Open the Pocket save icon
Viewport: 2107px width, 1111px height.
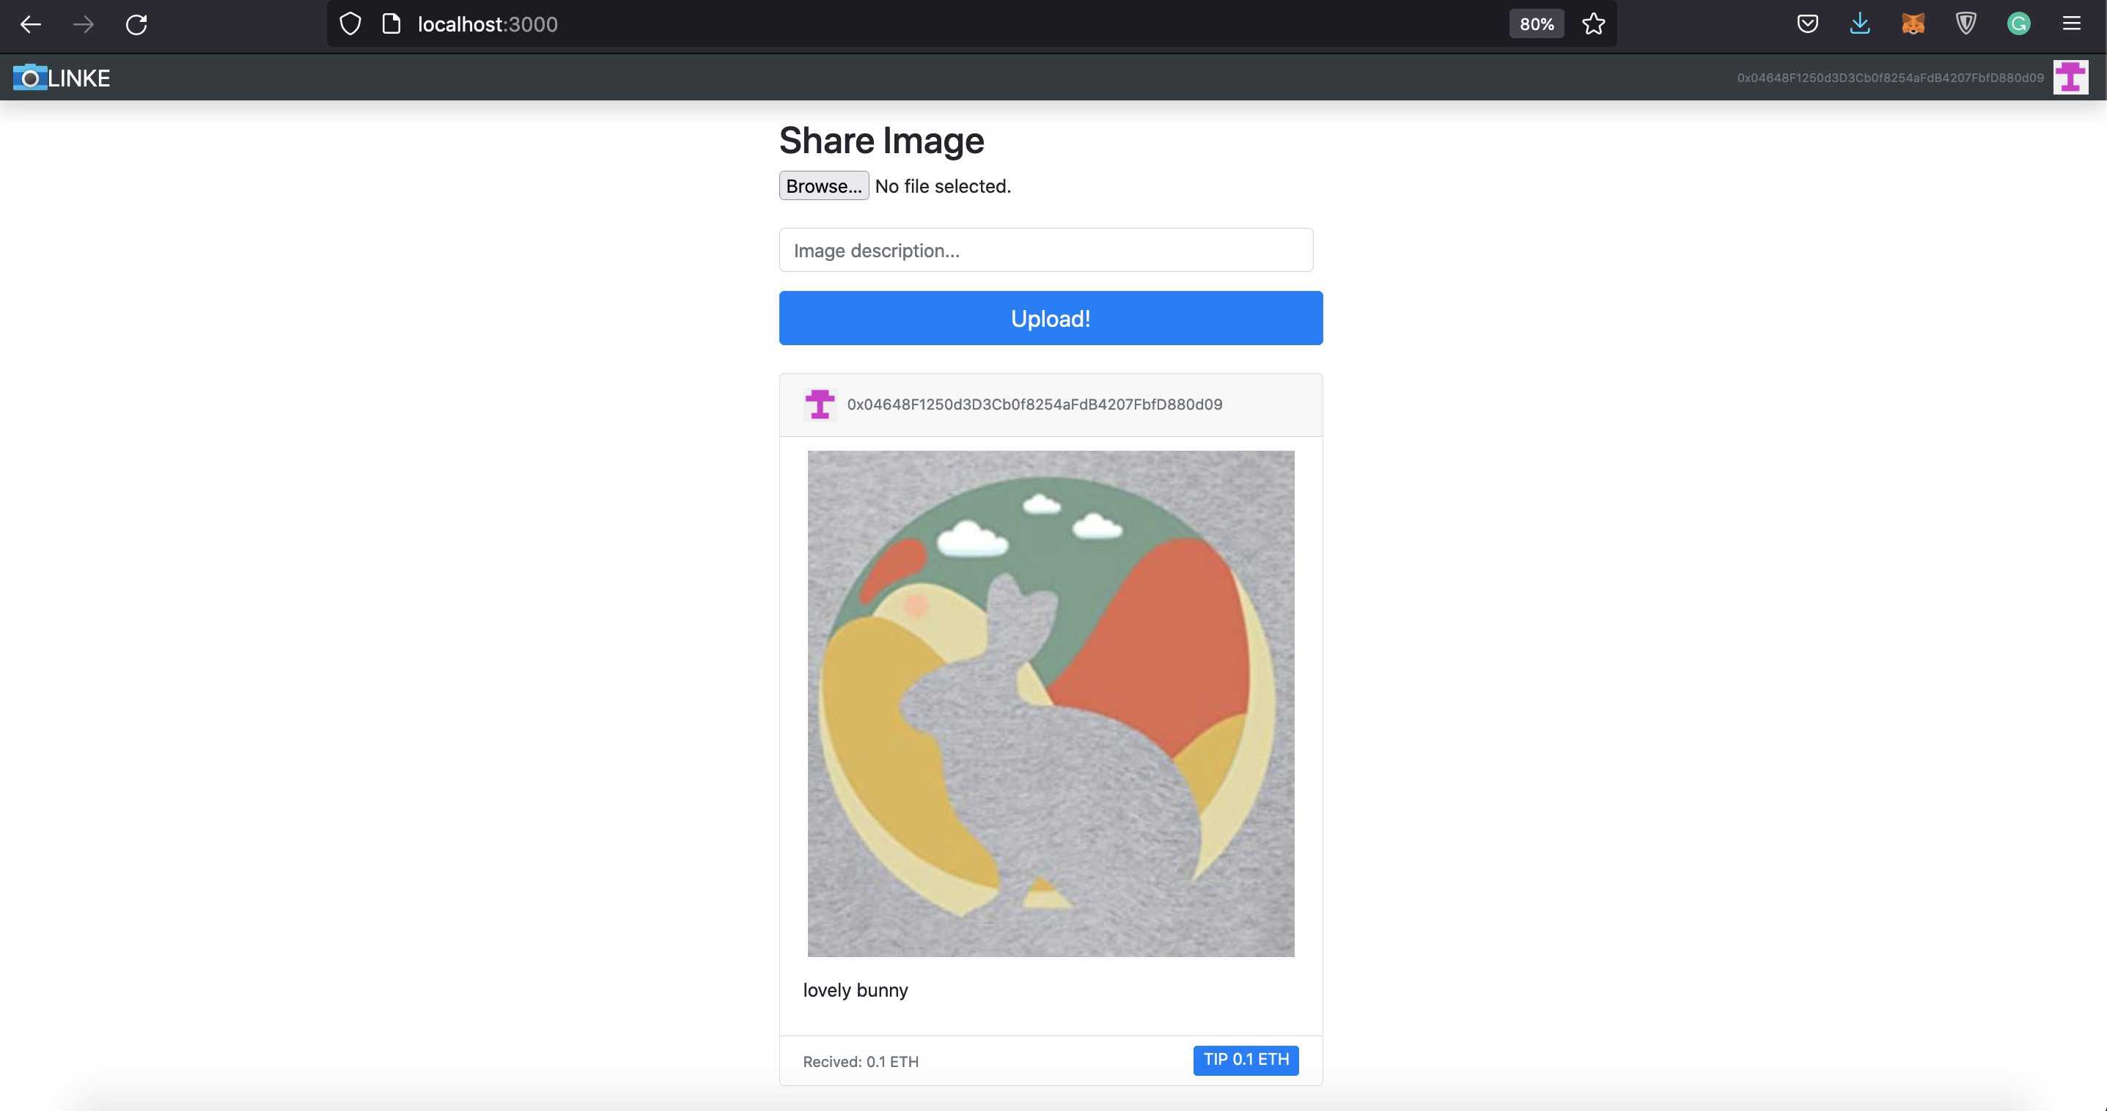point(1808,23)
